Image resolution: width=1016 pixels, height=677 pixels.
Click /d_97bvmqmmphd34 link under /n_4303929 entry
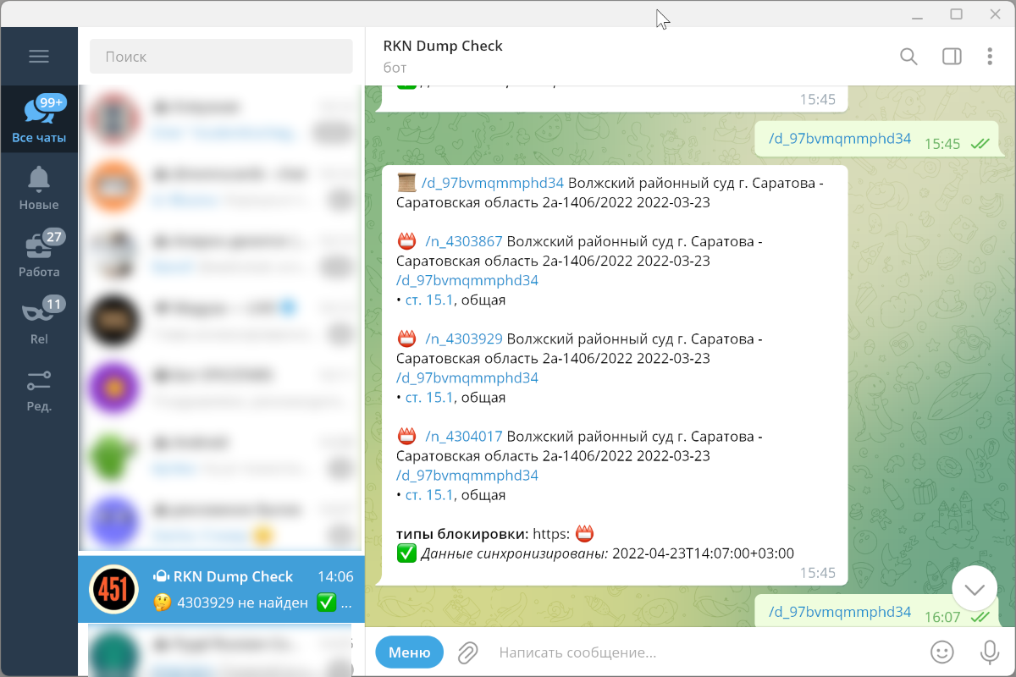(467, 377)
